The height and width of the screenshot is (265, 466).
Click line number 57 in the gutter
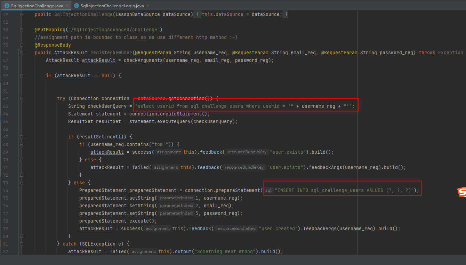5,60
